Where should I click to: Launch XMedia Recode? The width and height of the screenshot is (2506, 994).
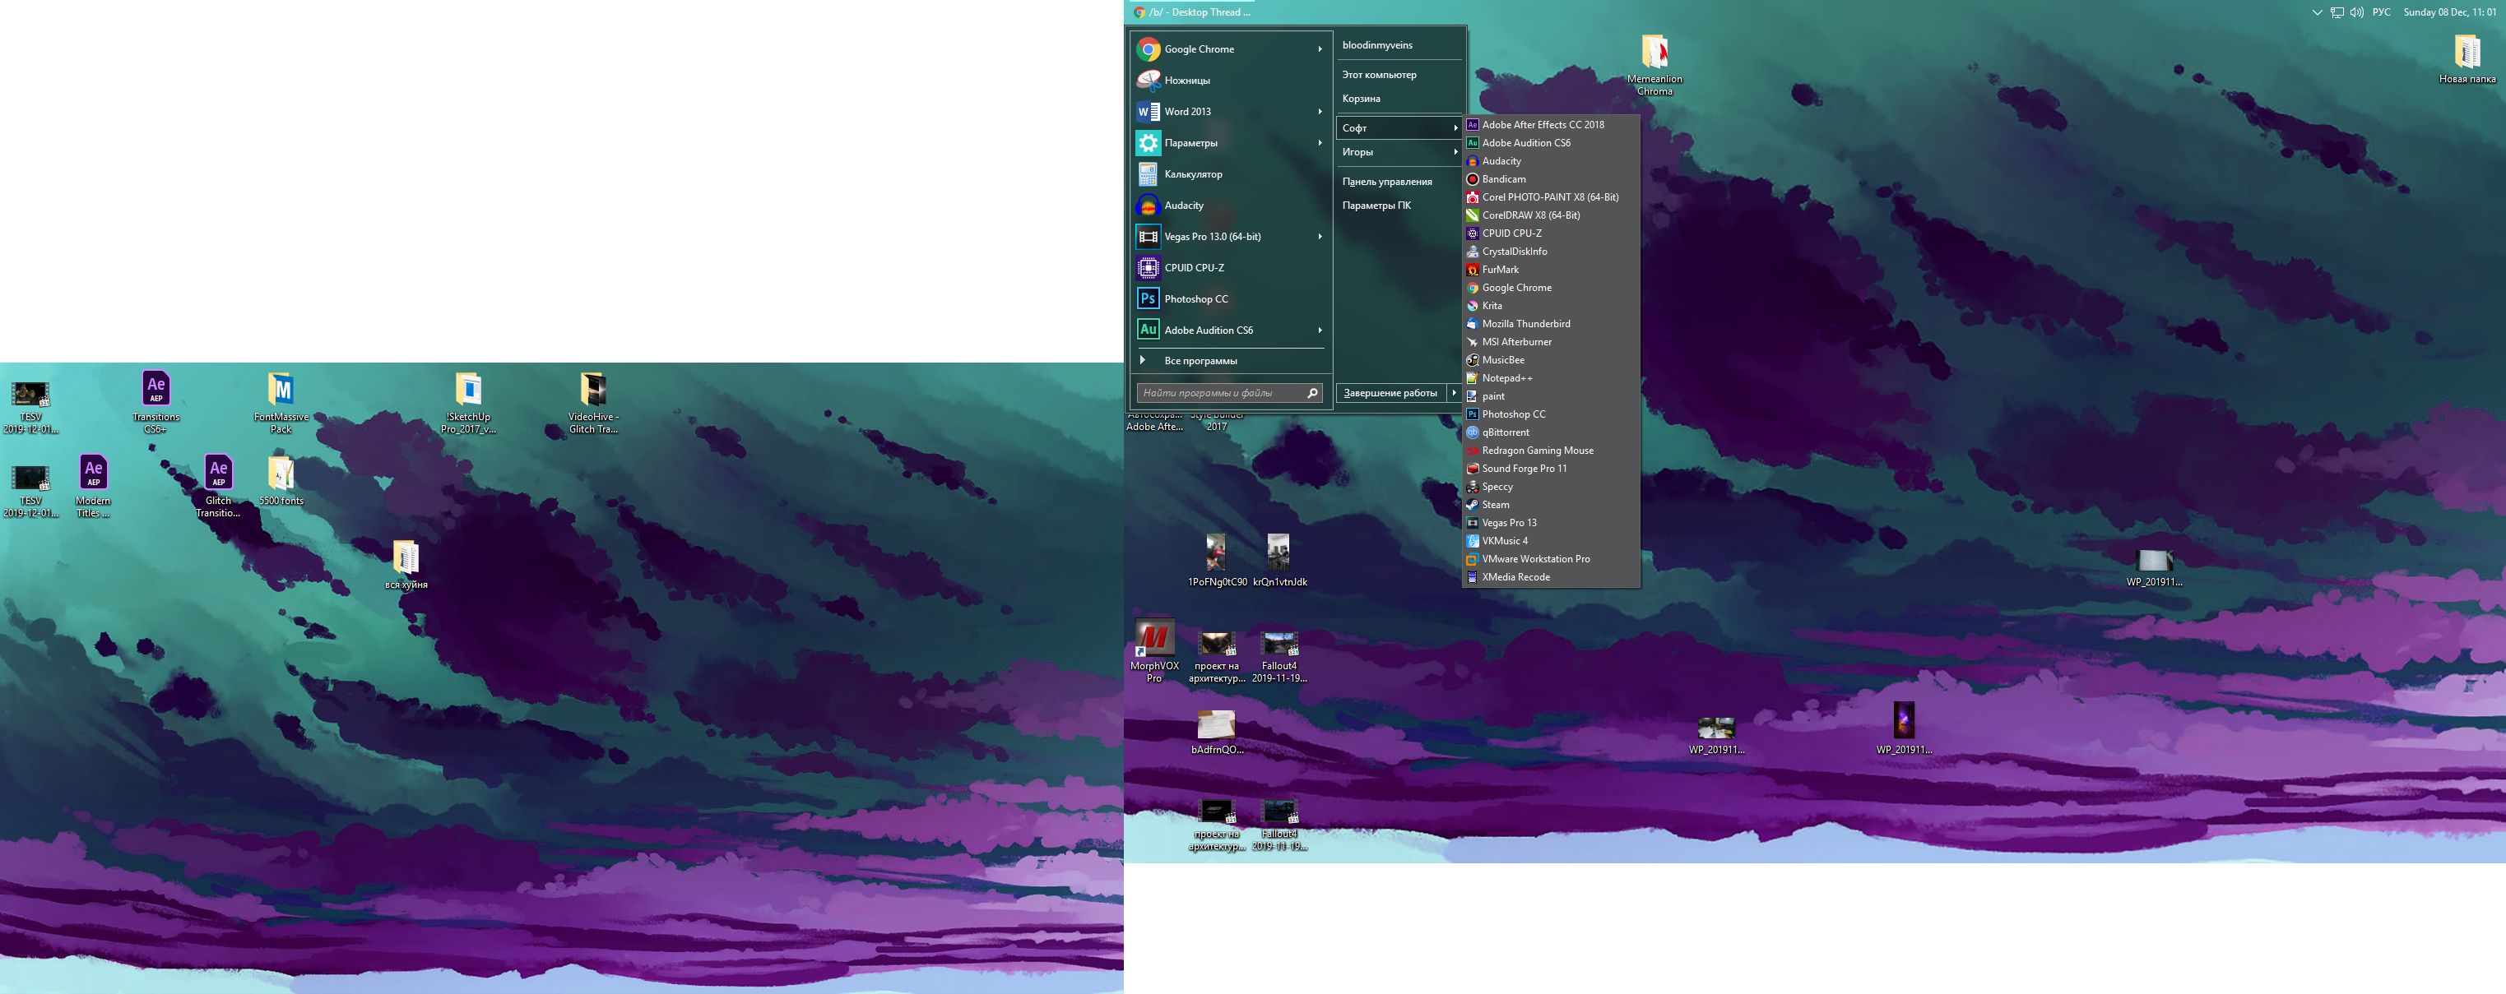(1552, 577)
